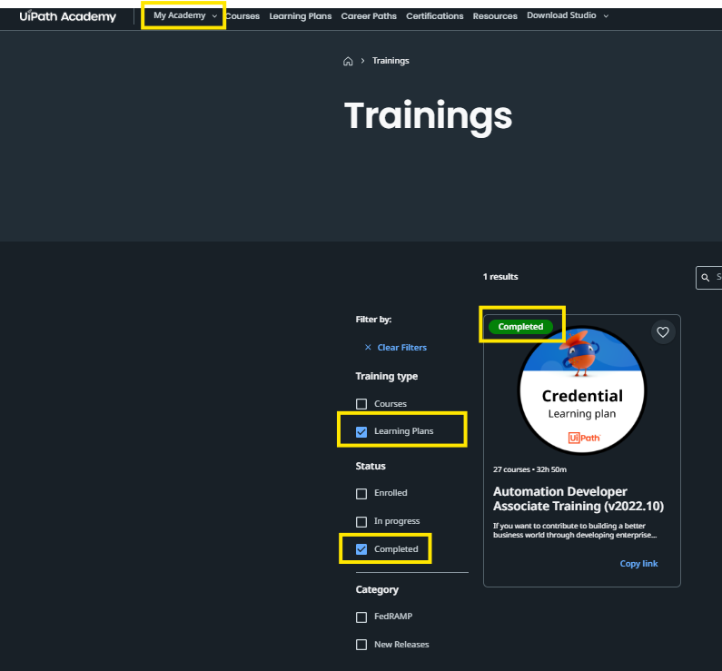Screen dimensions: 722x671
Task: Add the training card to favorites with the heart icon
Action: [x=663, y=331]
